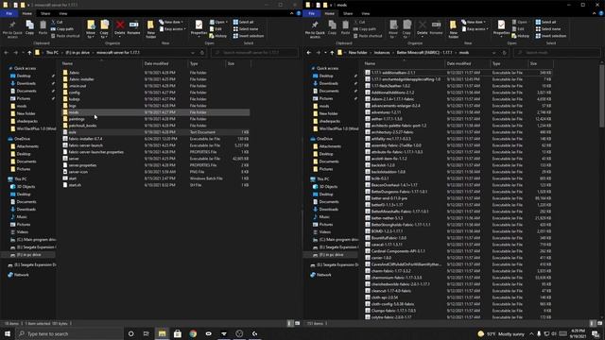Click help icon in left window ribbon

pyautogui.click(x=299, y=13)
